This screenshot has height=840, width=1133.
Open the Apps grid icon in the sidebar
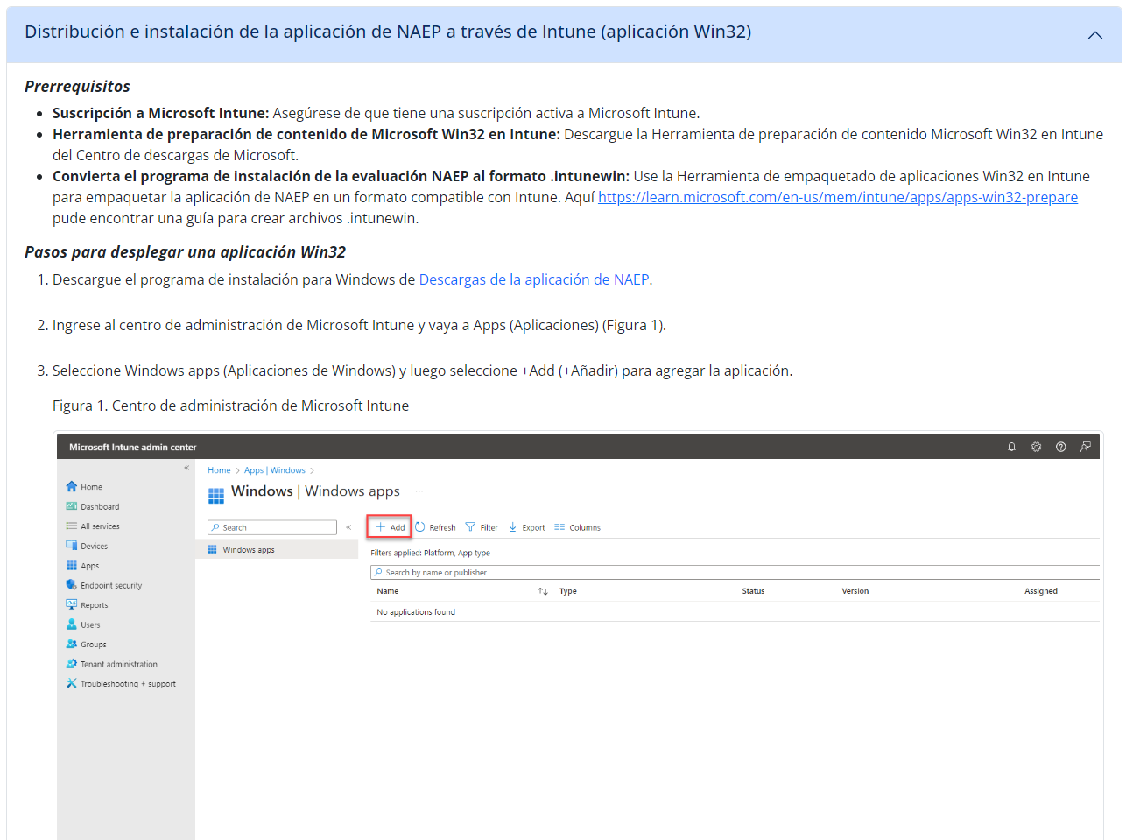72,565
